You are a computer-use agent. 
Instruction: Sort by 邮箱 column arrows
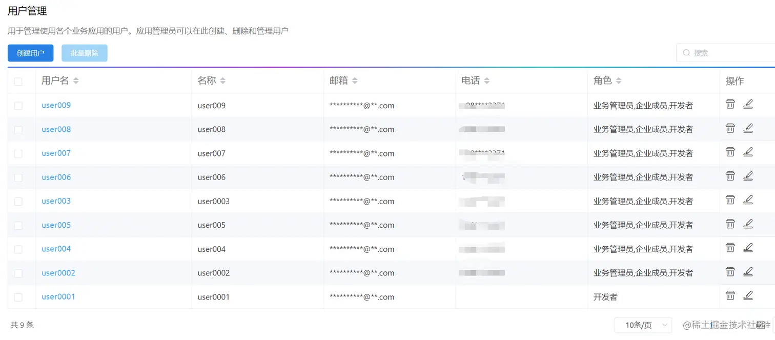point(355,81)
